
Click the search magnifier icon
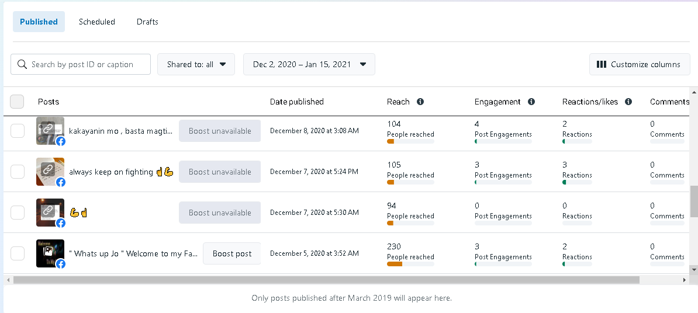click(x=22, y=64)
